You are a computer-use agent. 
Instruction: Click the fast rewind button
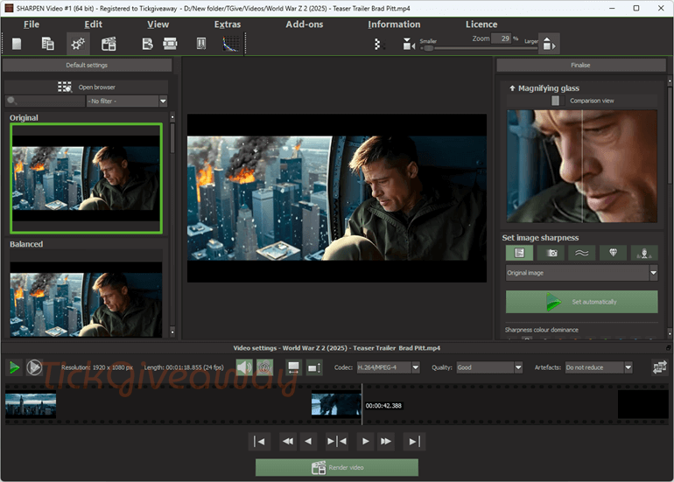288,442
